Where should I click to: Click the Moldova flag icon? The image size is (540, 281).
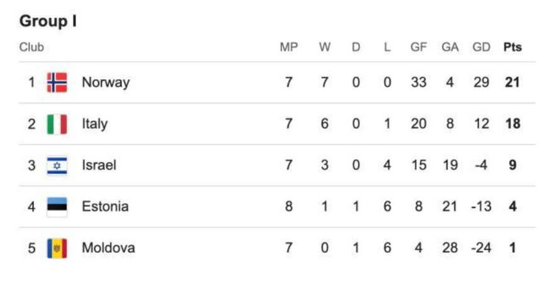(x=57, y=248)
